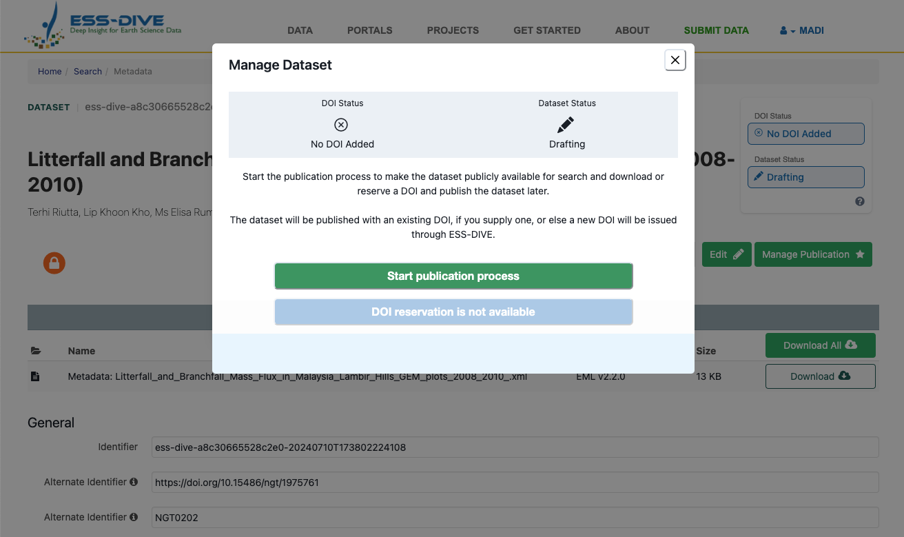Open the MADI user account dropdown
This screenshot has height=537, width=904.
click(x=801, y=30)
